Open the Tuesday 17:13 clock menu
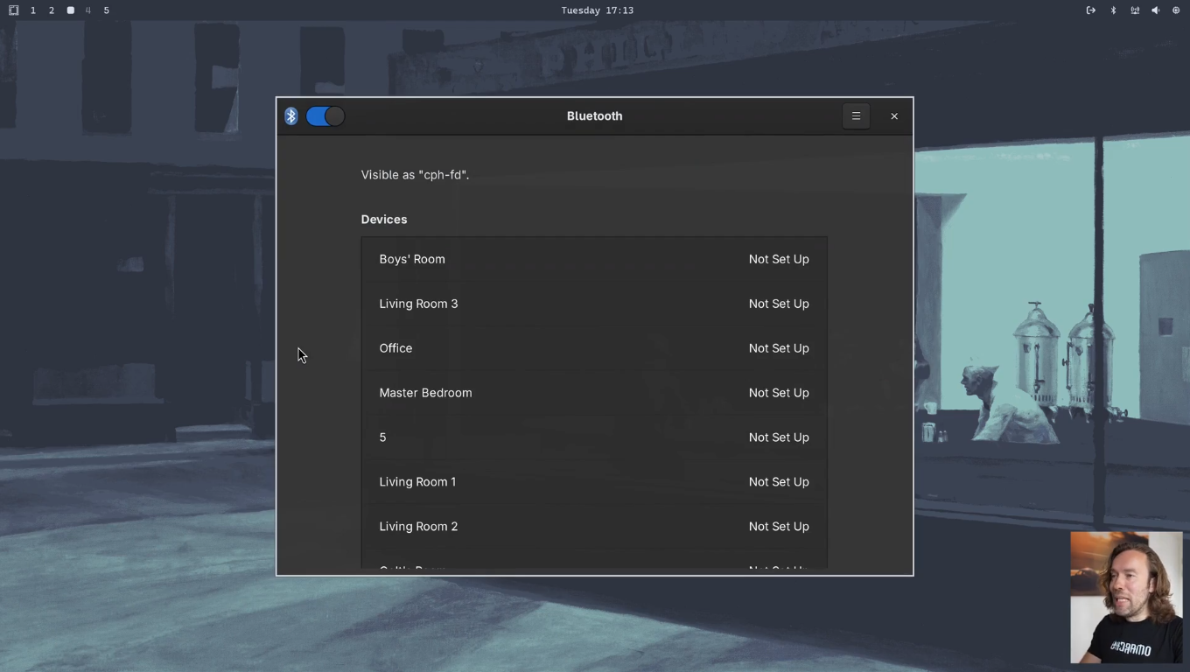The height and width of the screenshot is (672, 1190). click(598, 10)
